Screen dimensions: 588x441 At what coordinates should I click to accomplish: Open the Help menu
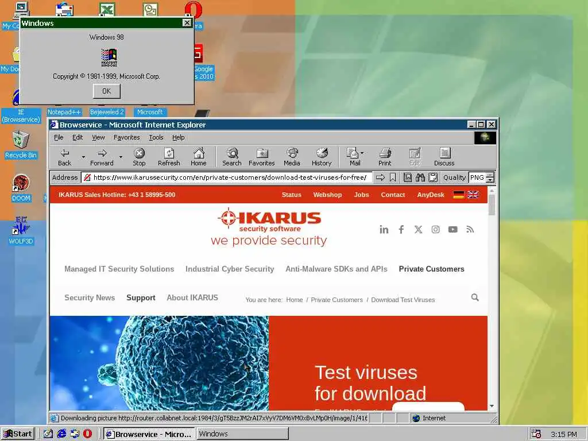coord(179,137)
